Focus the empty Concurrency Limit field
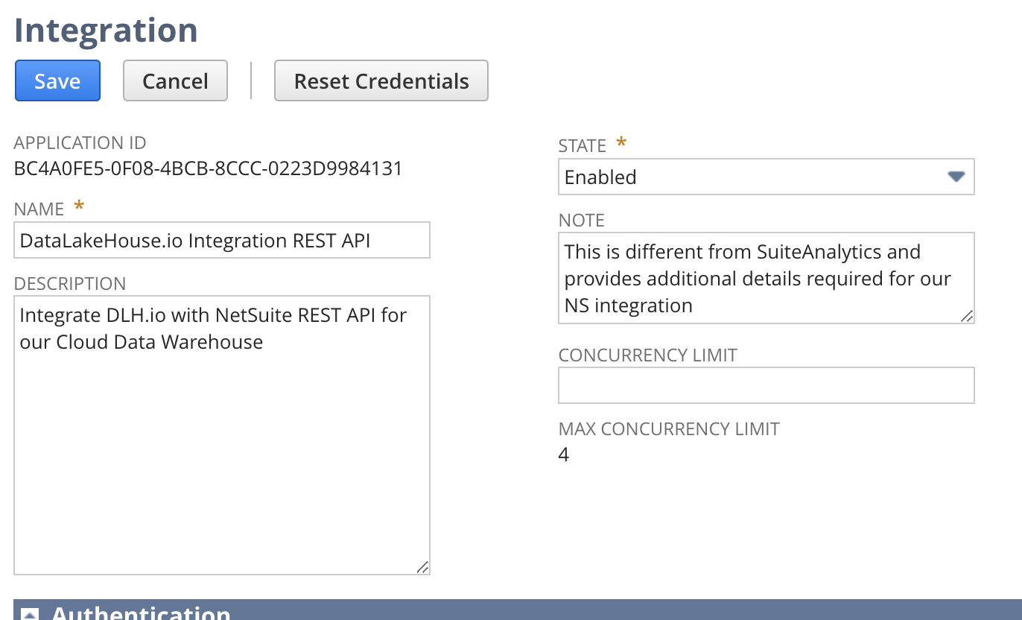This screenshot has height=620, width=1022. point(766,385)
